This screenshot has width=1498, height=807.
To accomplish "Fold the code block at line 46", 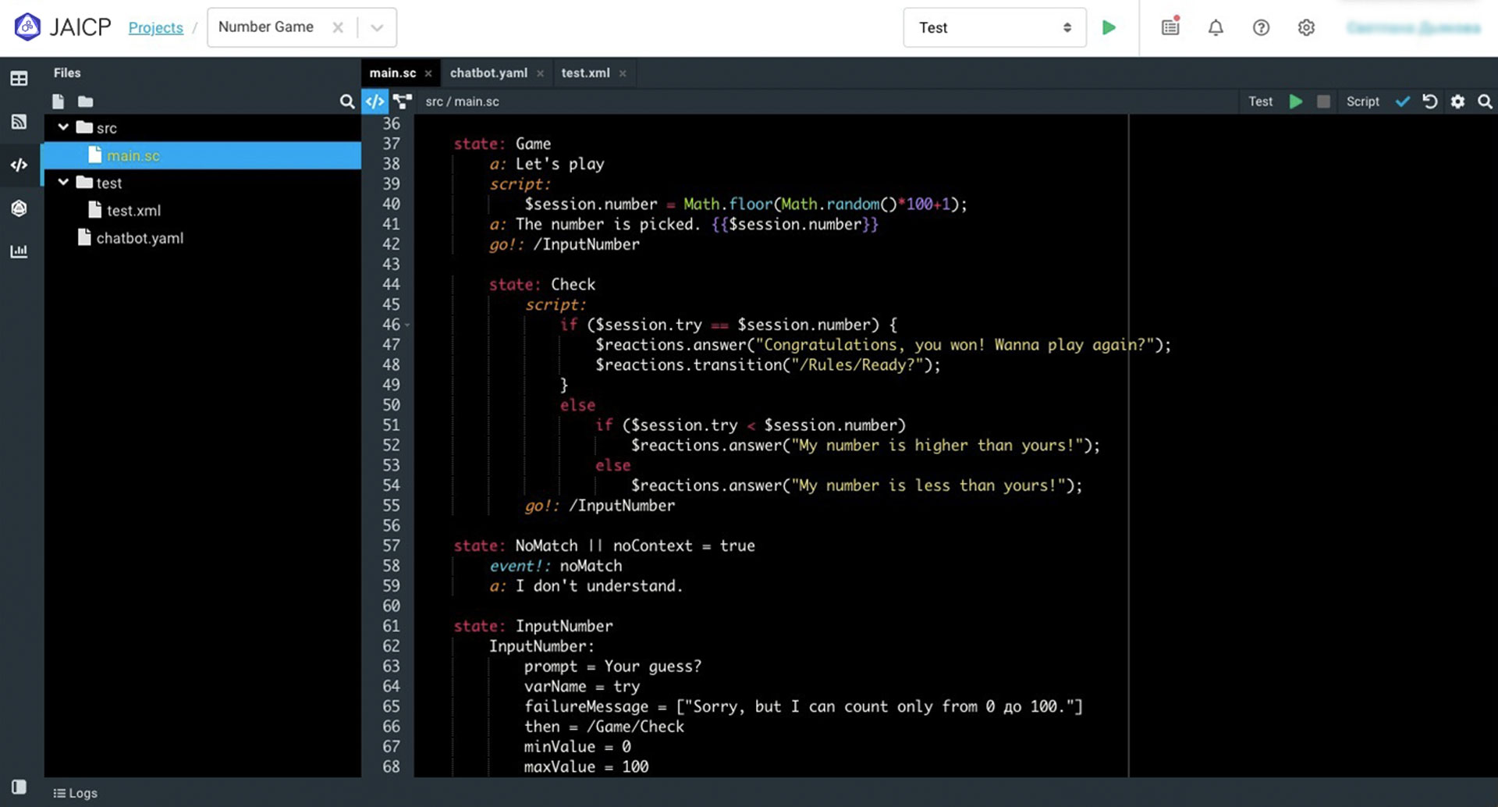I will tap(407, 325).
